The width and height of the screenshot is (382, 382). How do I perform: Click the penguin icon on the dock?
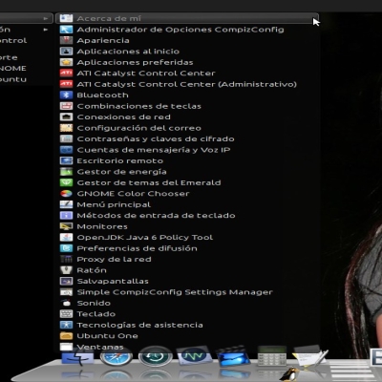(x=290, y=374)
